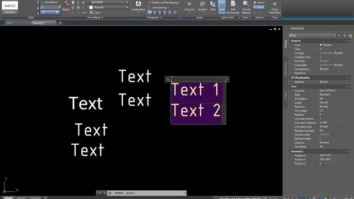Toggle the Ruler option
This screenshot has width=354, height=199.
[x=259, y=7]
